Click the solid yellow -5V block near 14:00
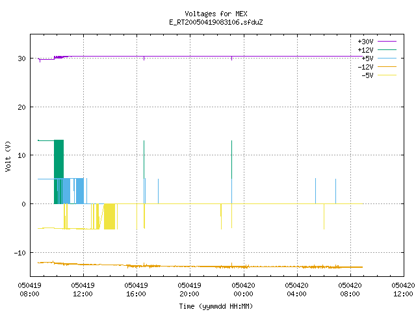Image resolution: width=416 pixels, height=312 pixels. (109, 216)
